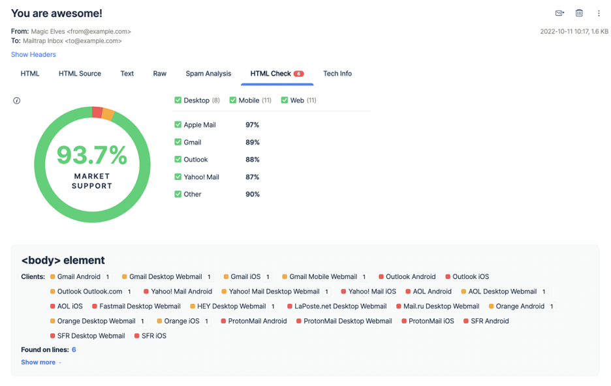Click the red marker beside Outlook Android

pos(381,276)
